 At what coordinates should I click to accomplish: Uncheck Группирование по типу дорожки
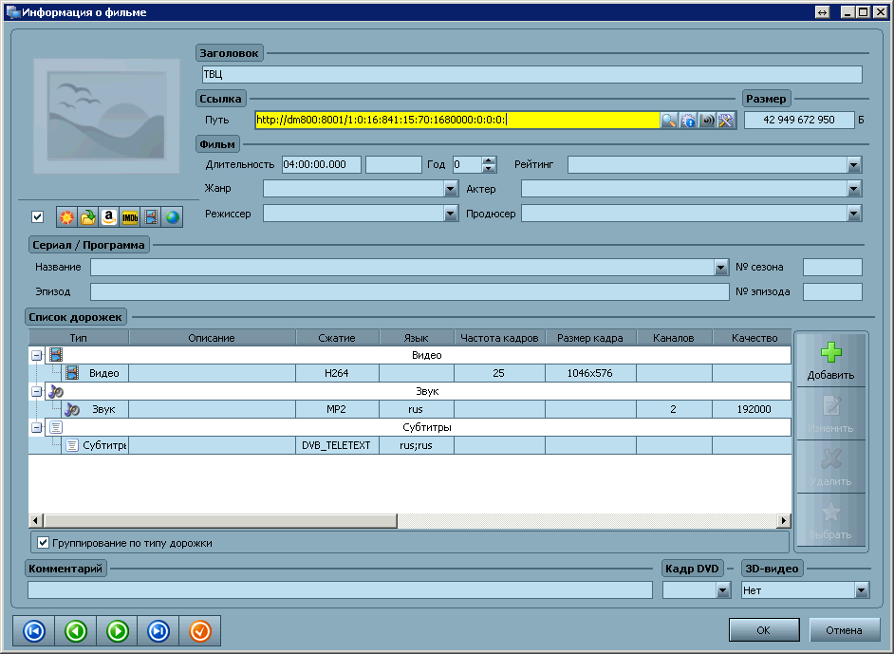pos(44,543)
